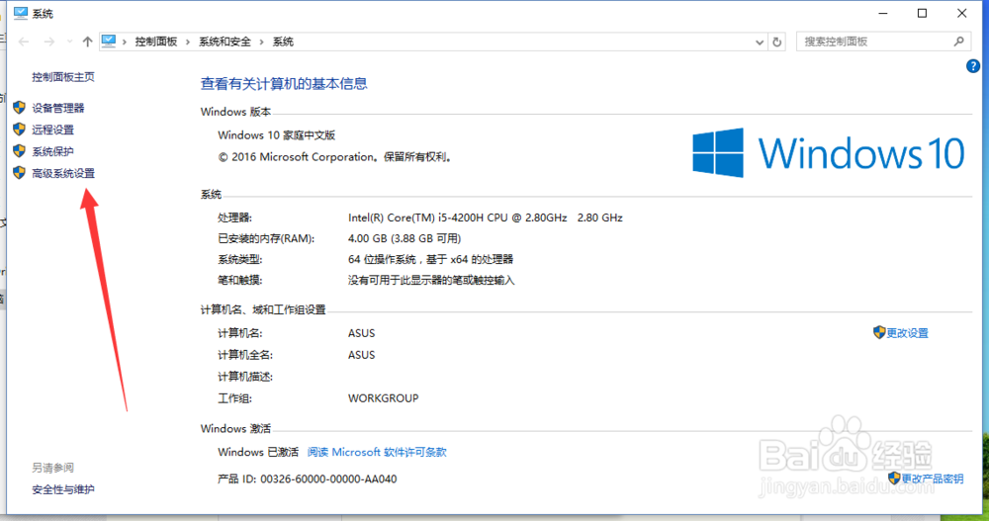Click System window icon in title bar
The height and width of the screenshot is (521, 989).
[21, 13]
